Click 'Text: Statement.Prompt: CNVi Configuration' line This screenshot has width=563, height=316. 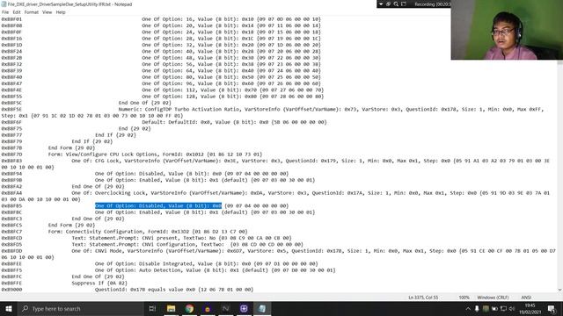click(x=187, y=244)
